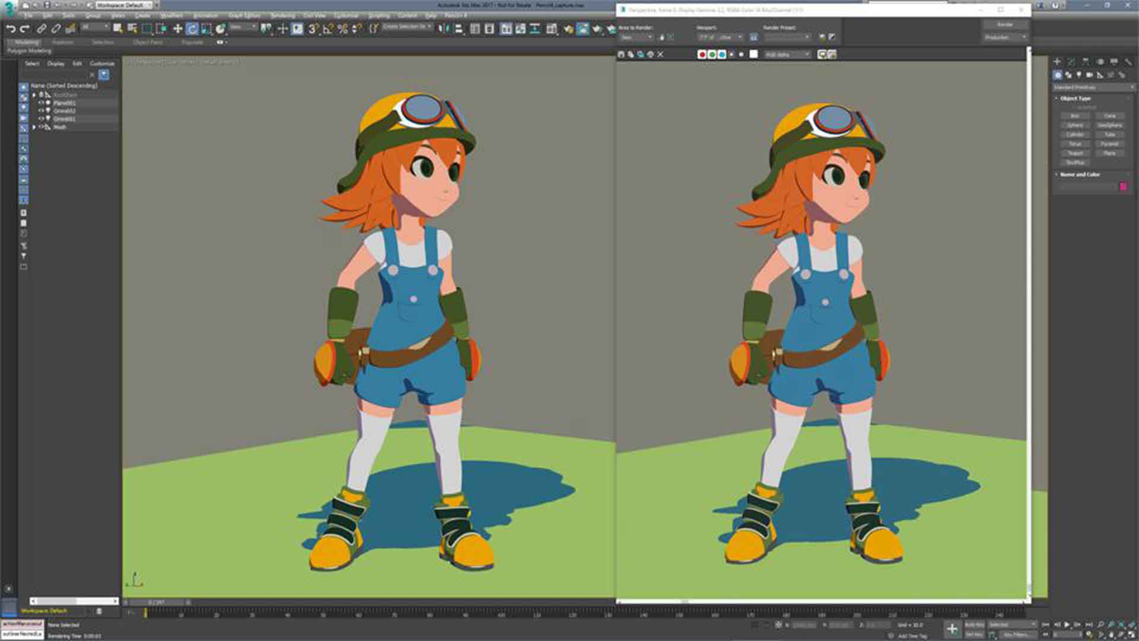The height and width of the screenshot is (641, 1139).
Task: Expand the Mesh item in scene explorer
Action: 34,127
